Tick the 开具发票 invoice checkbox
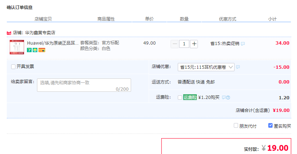The height and width of the screenshot is (154, 297). (13, 67)
